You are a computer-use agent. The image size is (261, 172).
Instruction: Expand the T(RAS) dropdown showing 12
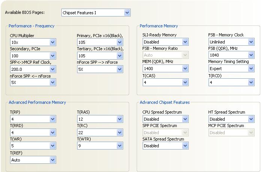pos(100,119)
